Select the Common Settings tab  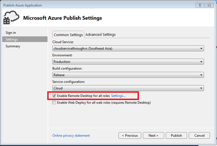(68, 35)
